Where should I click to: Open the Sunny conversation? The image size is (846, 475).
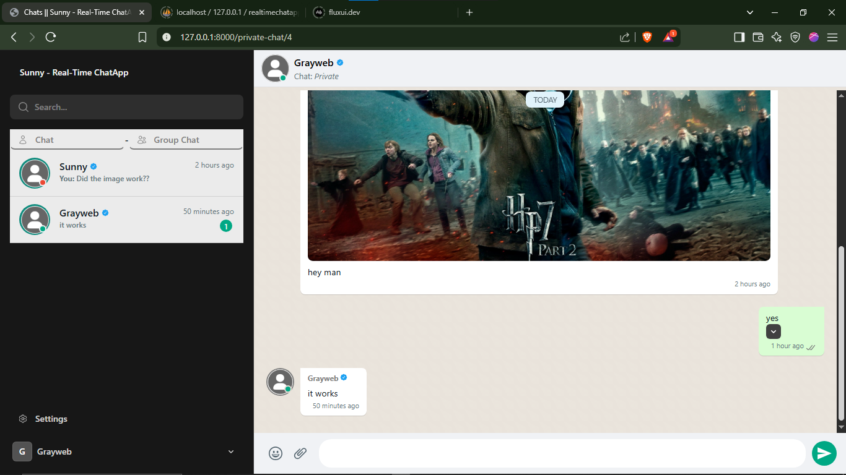126,173
